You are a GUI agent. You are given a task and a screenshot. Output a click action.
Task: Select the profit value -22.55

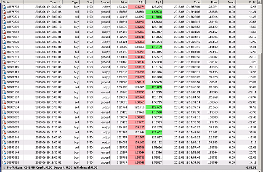tap(252, 22)
